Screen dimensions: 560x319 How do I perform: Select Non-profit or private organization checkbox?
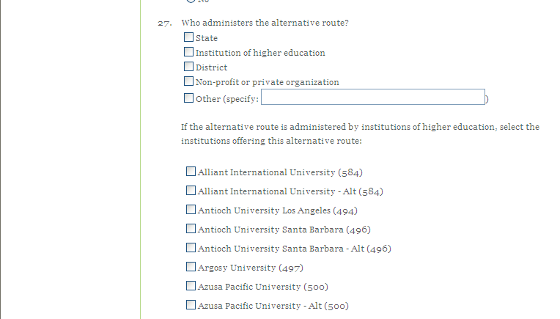click(189, 81)
